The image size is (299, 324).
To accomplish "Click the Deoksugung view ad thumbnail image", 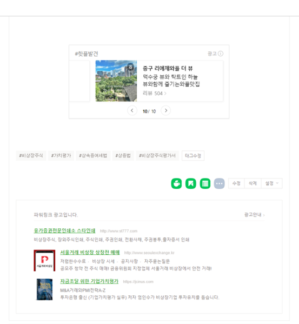I will pos(116,81).
